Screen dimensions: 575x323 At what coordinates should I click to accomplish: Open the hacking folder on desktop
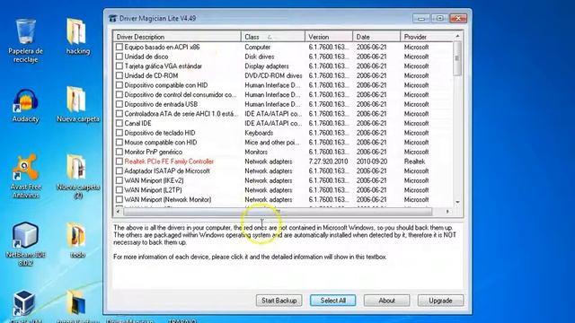point(78,37)
